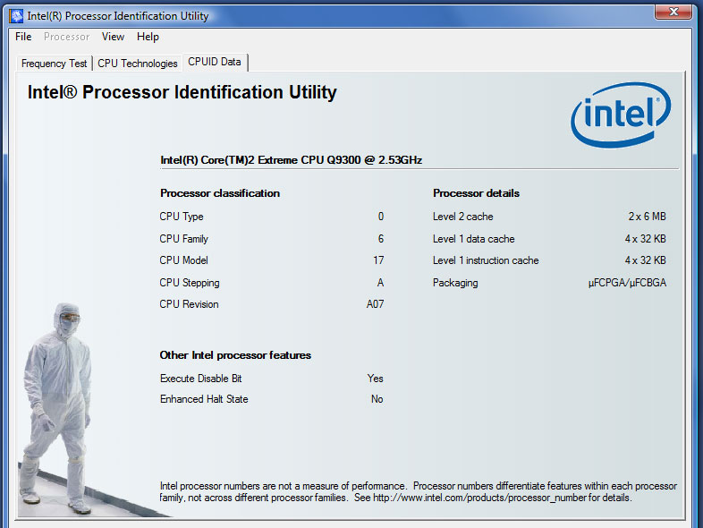Click the processor name Core 2 Extreme Q9300

(x=291, y=160)
